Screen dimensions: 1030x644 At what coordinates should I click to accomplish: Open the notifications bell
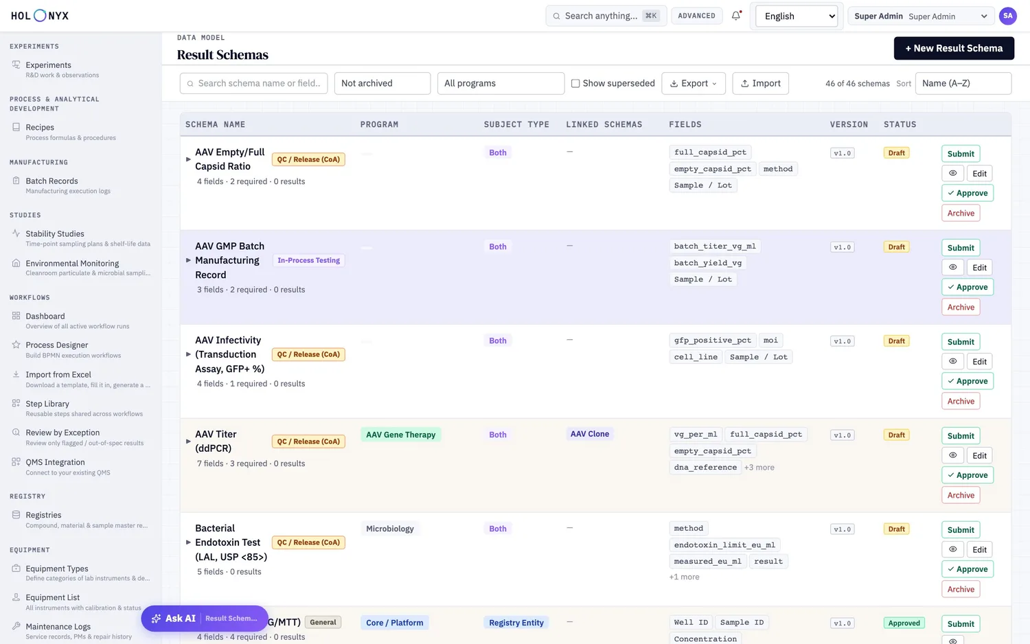736,16
